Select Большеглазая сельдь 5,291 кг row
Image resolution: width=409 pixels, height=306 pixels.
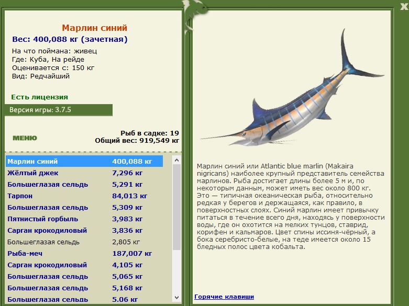pos(84,184)
